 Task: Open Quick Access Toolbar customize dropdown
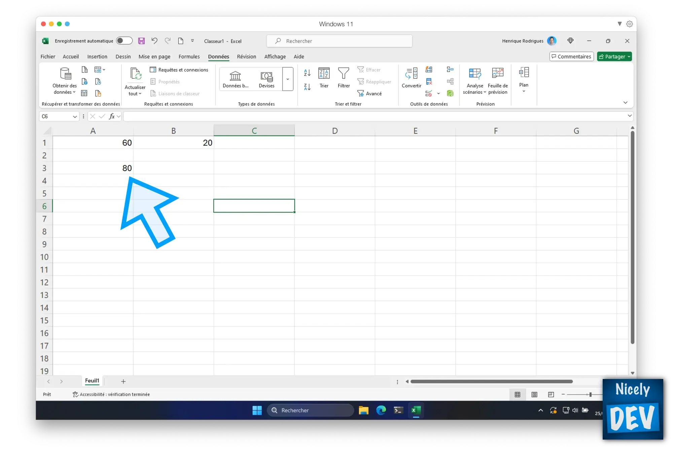pyautogui.click(x=192, y=41)
